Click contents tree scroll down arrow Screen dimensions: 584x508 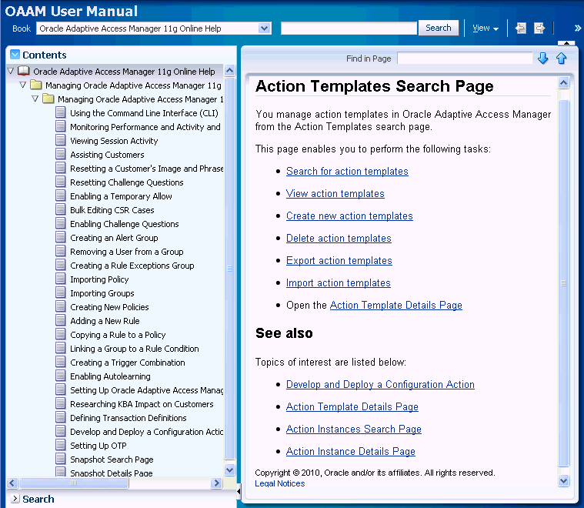230,470
